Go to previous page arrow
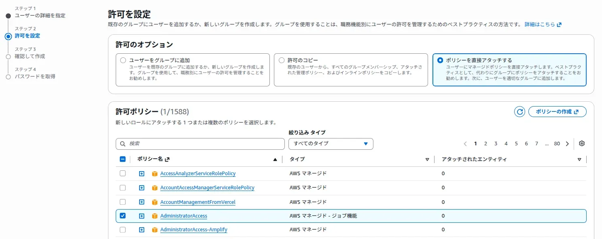 pyautogui.click(x=465, y=143)
